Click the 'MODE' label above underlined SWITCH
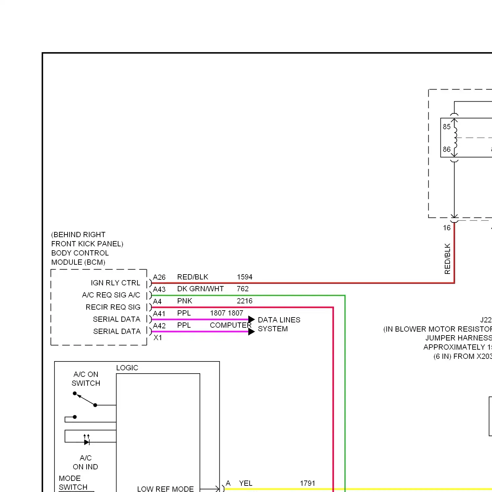The width and height of the screenshot is (492, 492). pyautogui.click(x=70, y=478)
